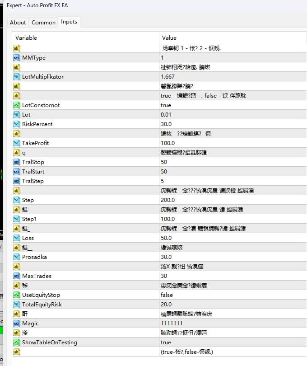The width and height of the screenshot is (307, 366).
Task: Click the double icon beside Step
Action: click(17, 200)
